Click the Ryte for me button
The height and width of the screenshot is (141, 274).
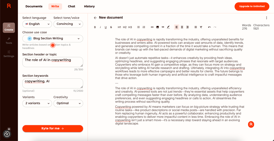(53, 128)
